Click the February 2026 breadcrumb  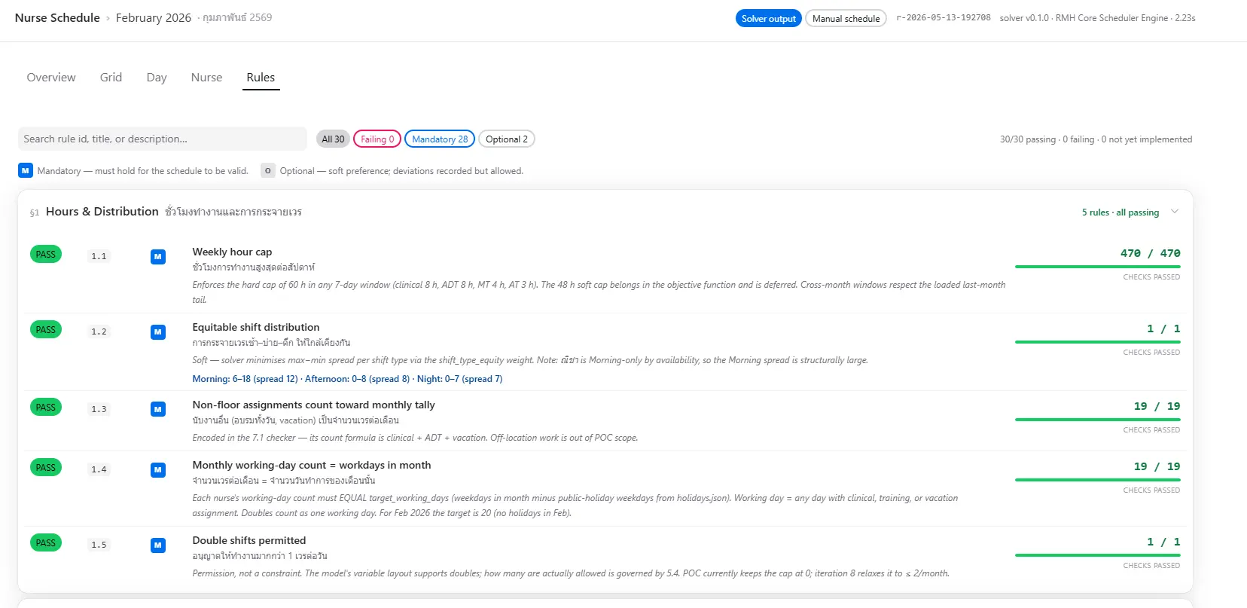(x=154, y=17)
